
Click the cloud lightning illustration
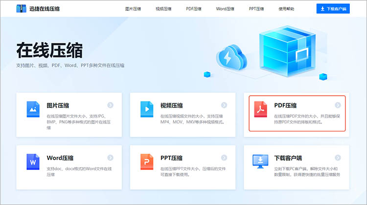point(229,58)
